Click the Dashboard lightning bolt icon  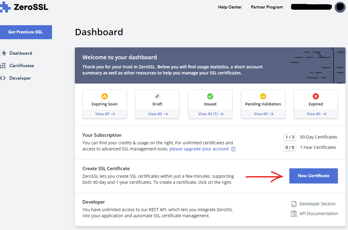pos(4,53)
